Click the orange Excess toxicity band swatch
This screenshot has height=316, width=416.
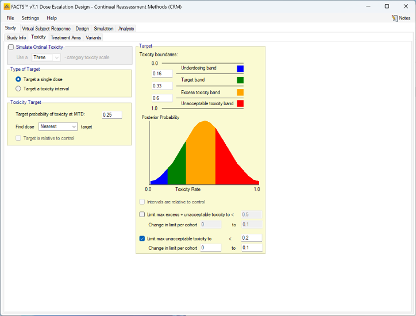[240, 92]
